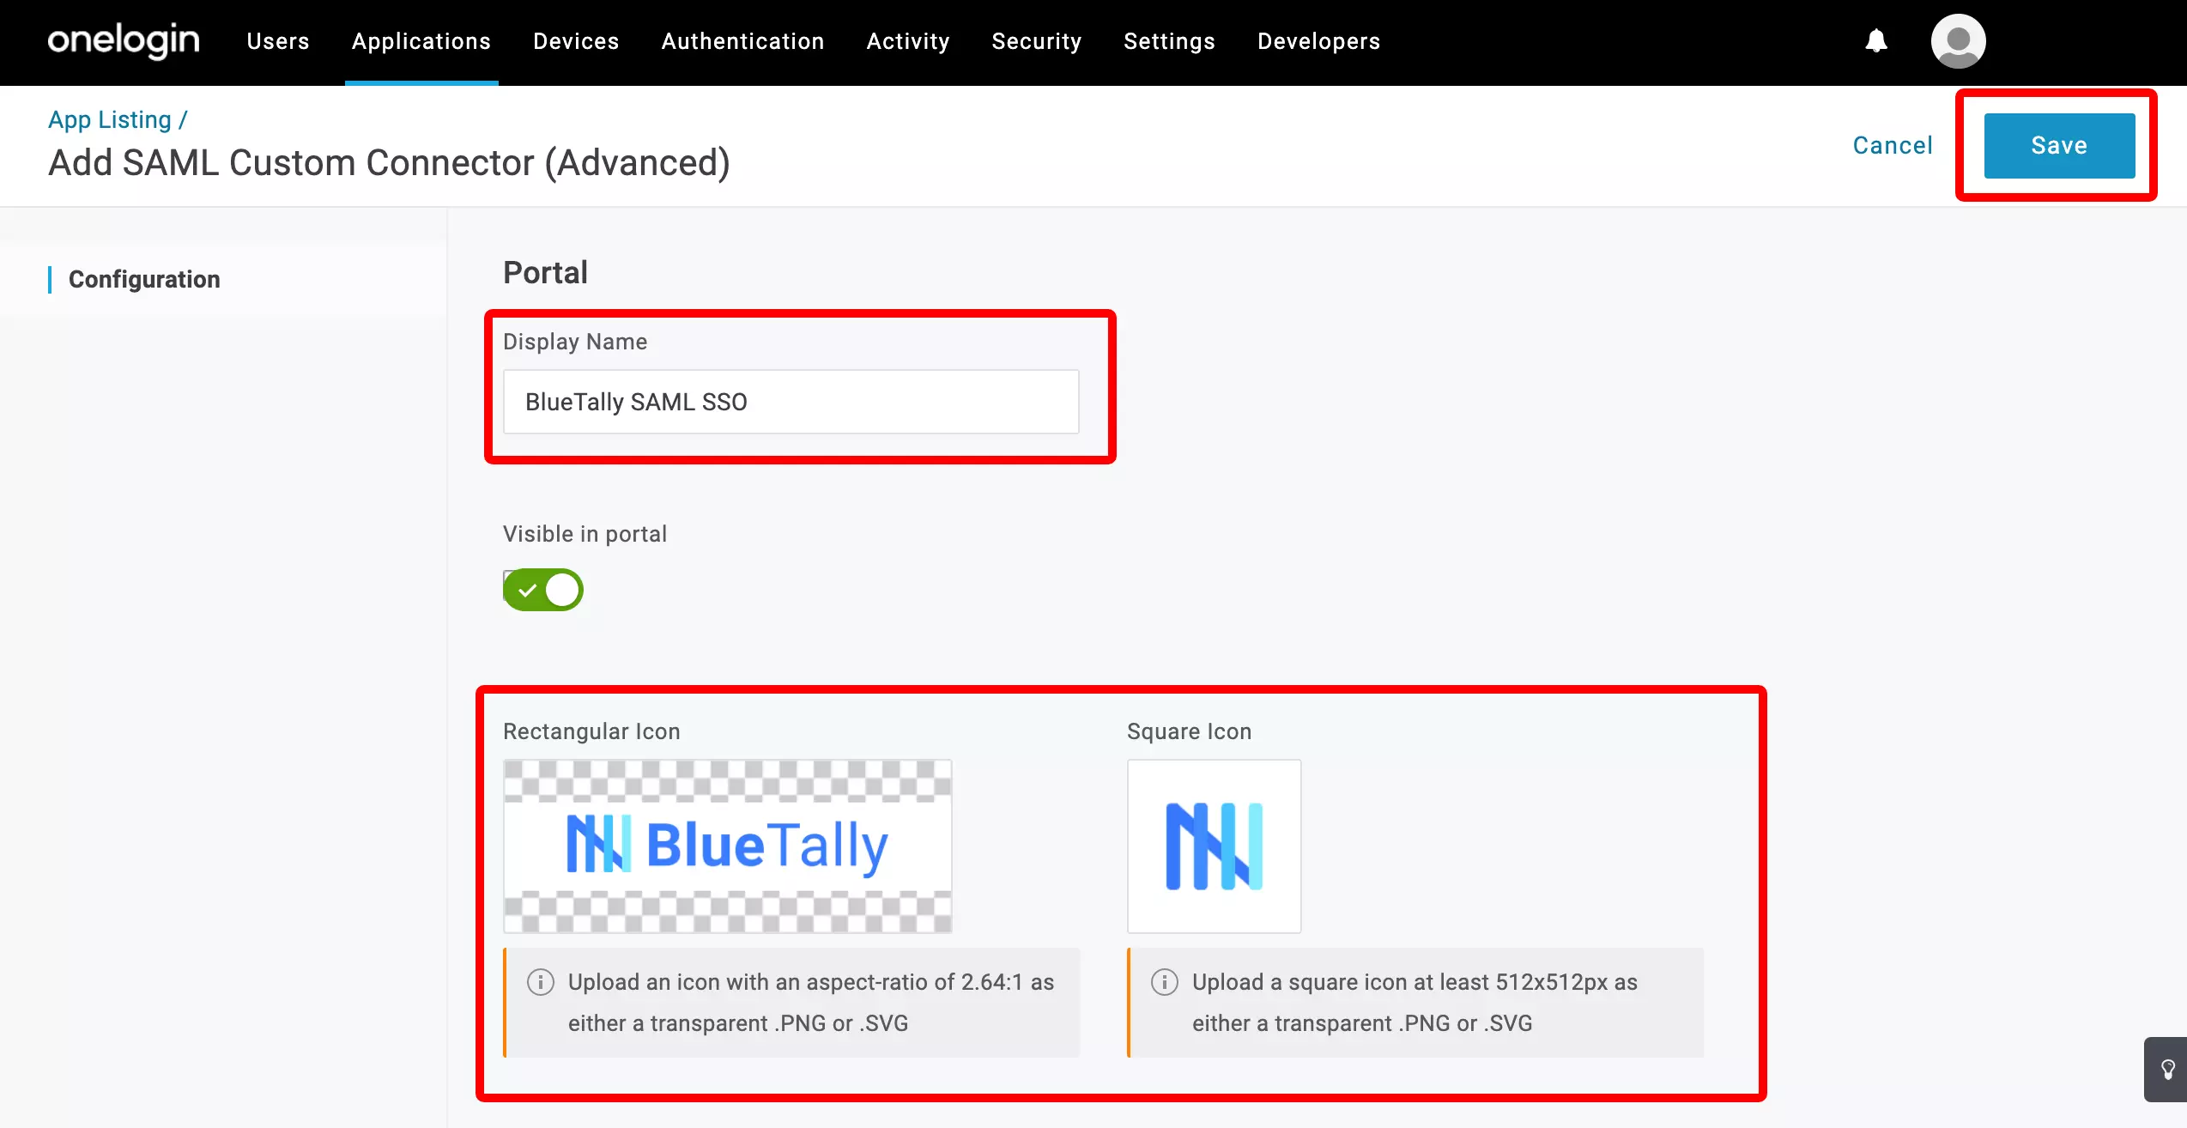
Task: Click the 'Rectangular Icon' label
Action: click(591, 731)
